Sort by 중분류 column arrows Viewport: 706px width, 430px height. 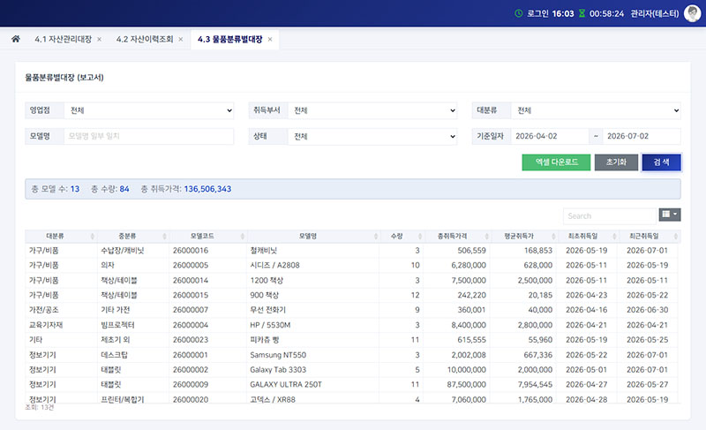164,237
